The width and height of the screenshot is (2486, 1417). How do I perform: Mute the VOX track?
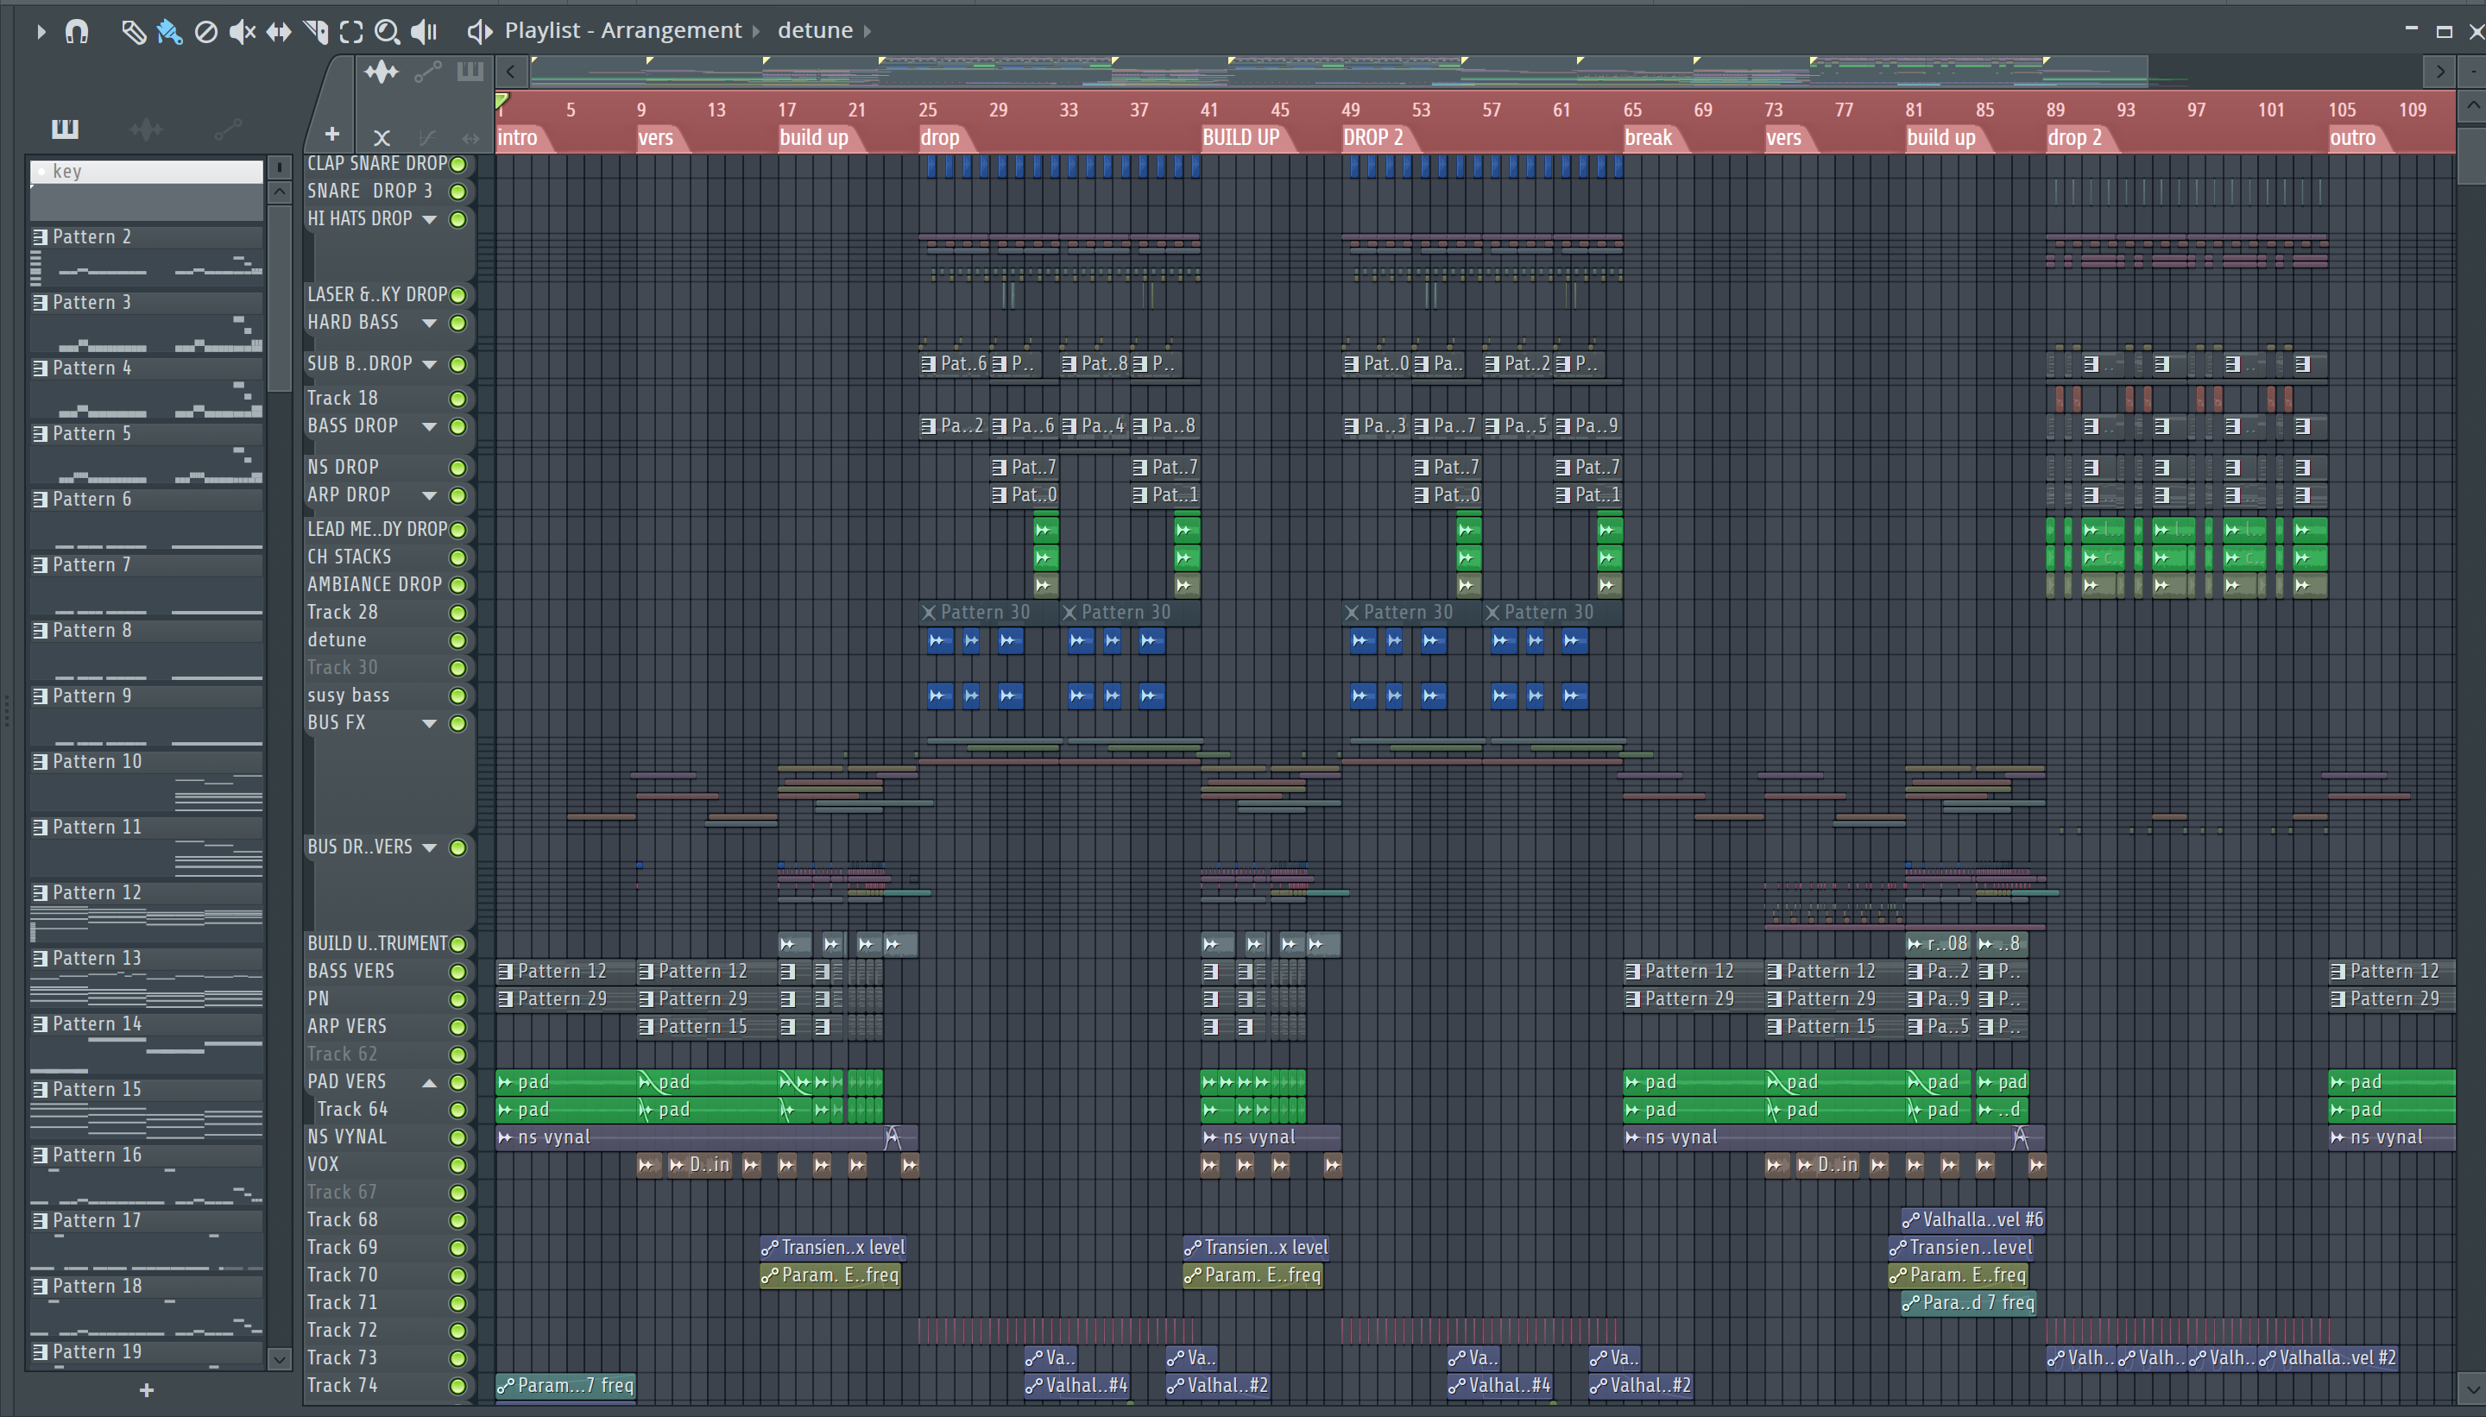(x=457, y=1165)
